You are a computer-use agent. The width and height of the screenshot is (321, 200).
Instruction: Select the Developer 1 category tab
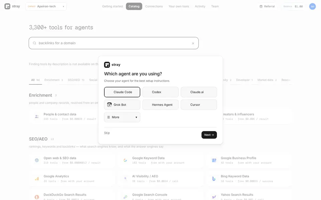pos(244,80)
